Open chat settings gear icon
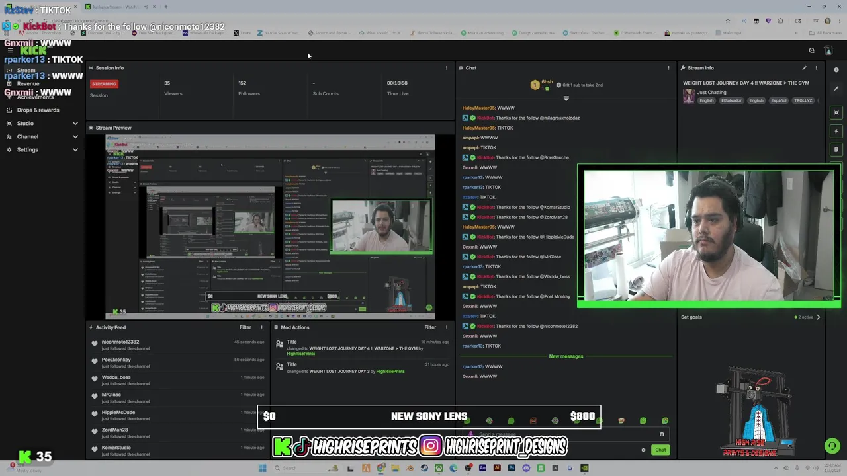Screen dimensions: 847x476 tap(643, 450)
